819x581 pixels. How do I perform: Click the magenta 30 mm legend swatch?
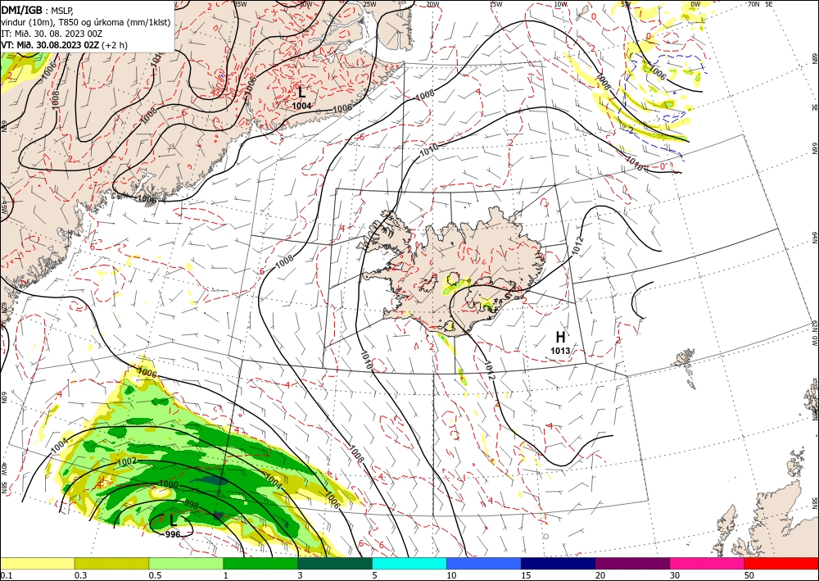(708, 564)
